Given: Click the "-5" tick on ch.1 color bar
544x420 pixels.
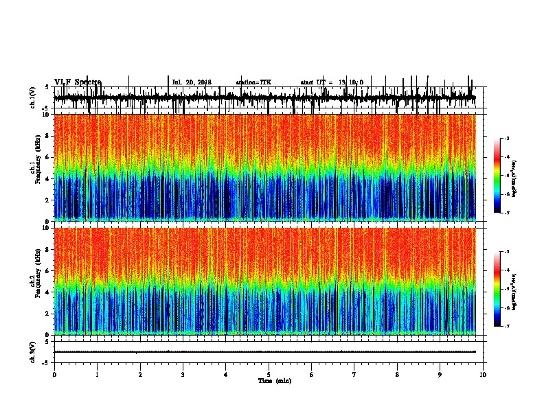Looking at the screenshot, I should (x=506, y=176).
